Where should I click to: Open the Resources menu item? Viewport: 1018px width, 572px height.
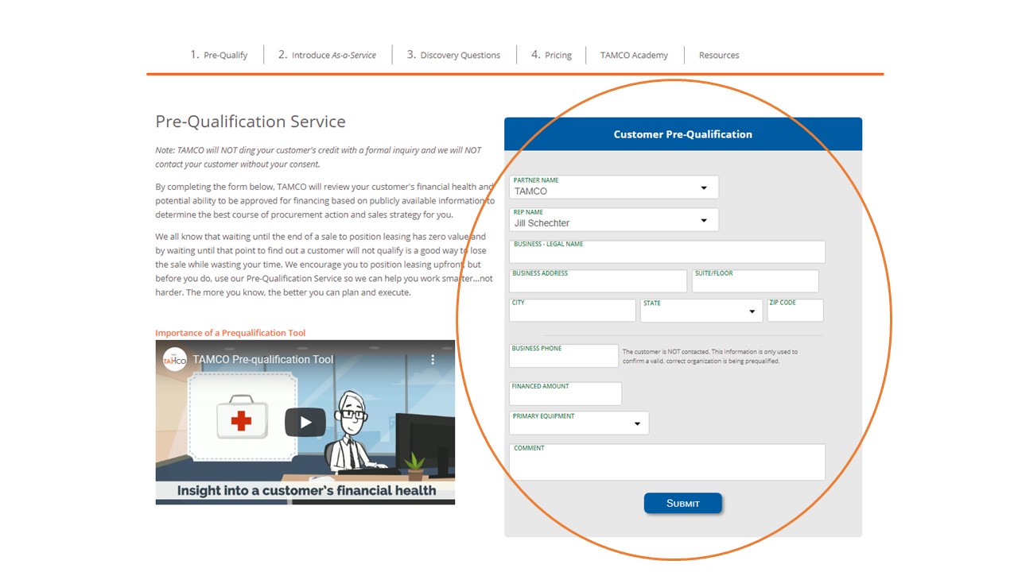coord(719,56)
